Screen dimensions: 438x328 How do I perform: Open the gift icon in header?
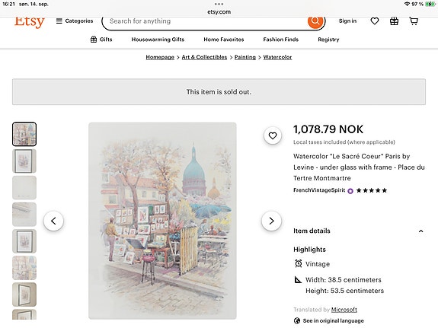(394, 21)
